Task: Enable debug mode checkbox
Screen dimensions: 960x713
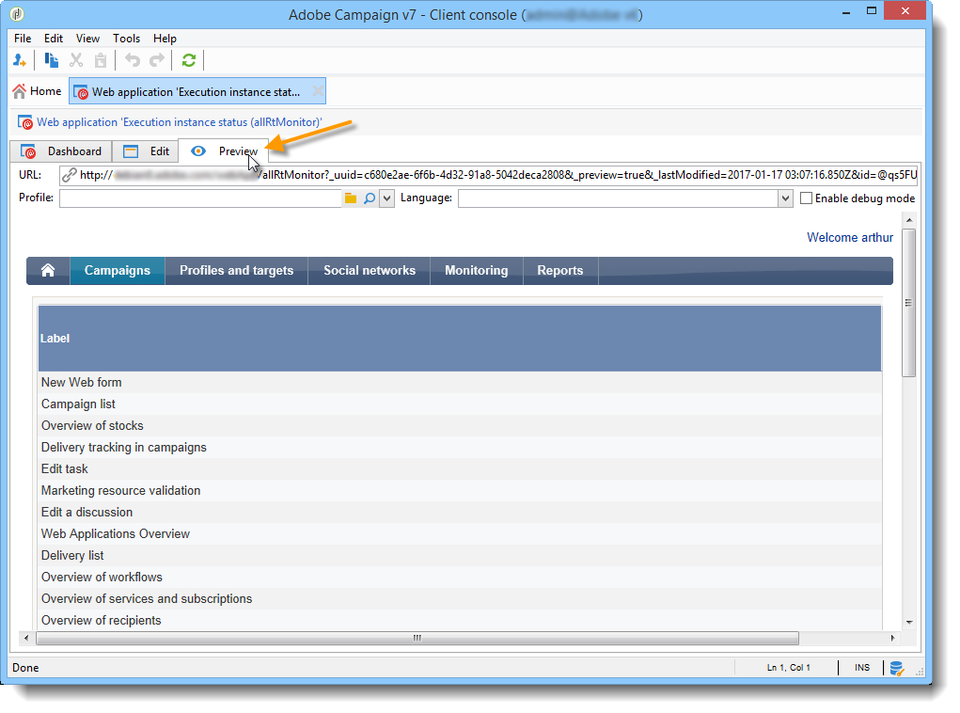Action: [807, 198]
